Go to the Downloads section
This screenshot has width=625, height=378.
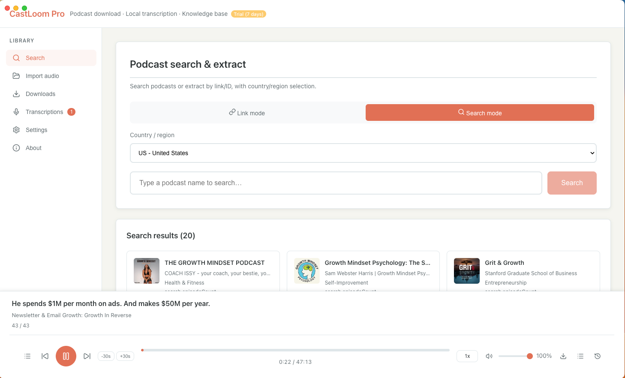click(41, 94)
